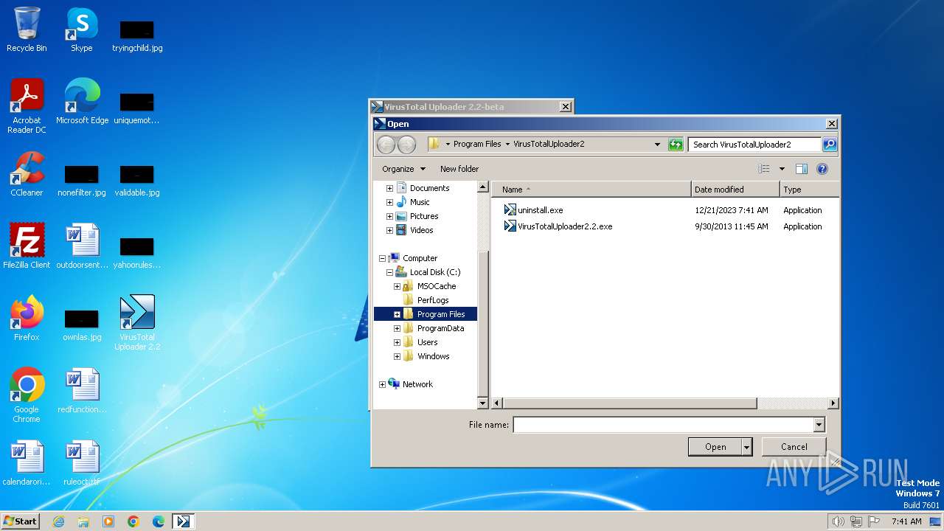Launch Skype from the desktop shortcut

(x=82, y=29)
